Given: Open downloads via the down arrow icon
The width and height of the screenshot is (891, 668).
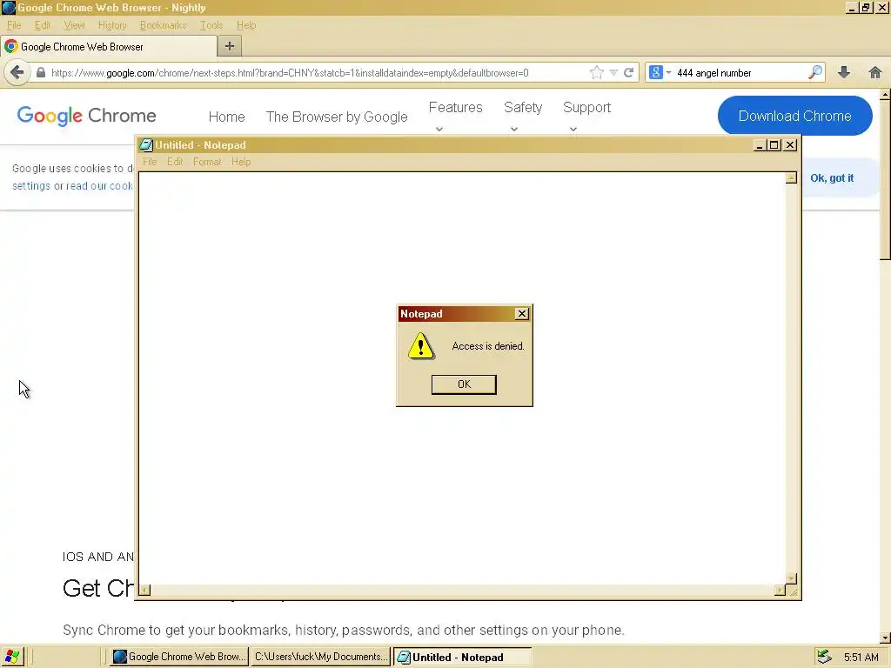Looking at the screenshot, I should [844, 72].
